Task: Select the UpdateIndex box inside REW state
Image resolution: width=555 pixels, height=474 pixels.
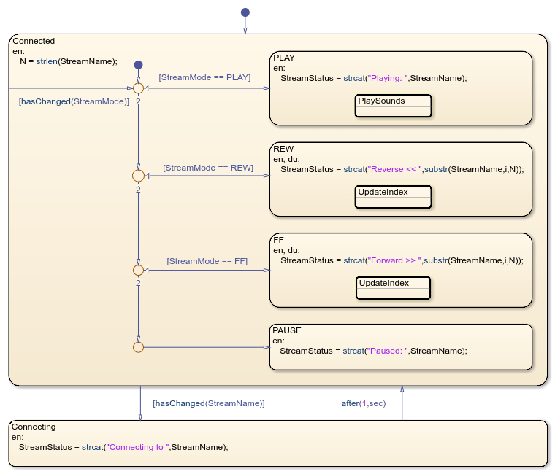Action: point(393,197)
